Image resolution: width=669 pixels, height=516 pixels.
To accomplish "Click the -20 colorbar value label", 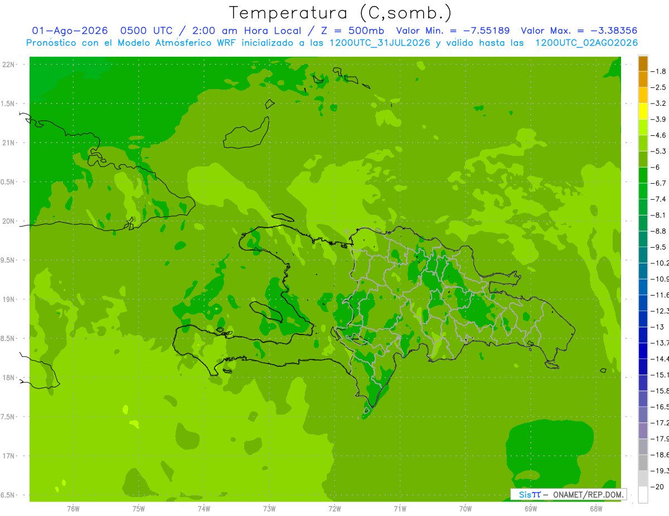I will point(657,486).
